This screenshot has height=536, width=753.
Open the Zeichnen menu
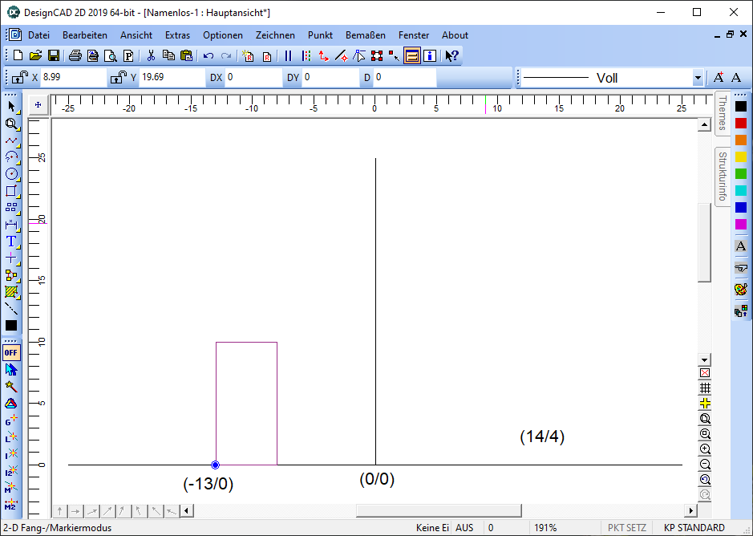point(275,35)
